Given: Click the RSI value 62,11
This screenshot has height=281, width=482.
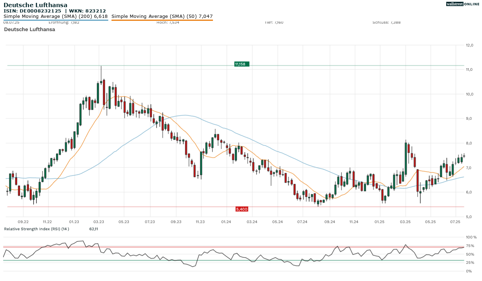Looking at the screenshot, I should point(94,229).
